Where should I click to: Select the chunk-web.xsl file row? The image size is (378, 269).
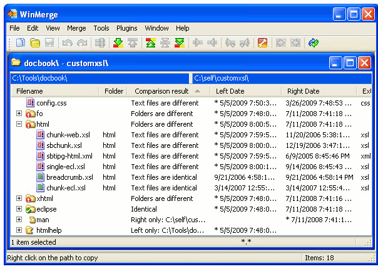click(191, 135)
